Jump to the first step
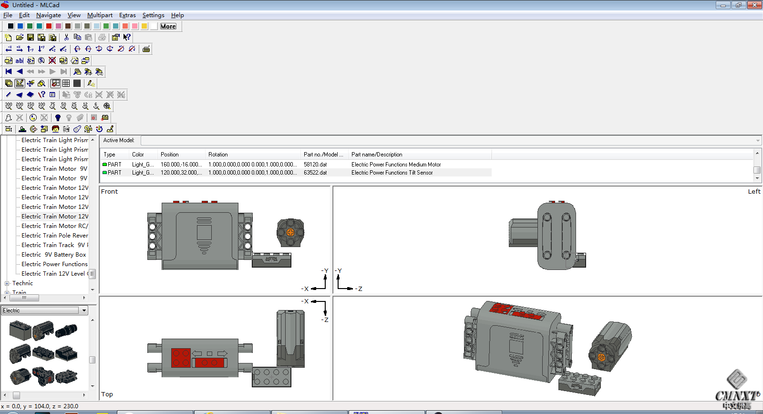This screenshot has width=763, height=414. pyautogui.click(x=9, y=72)
